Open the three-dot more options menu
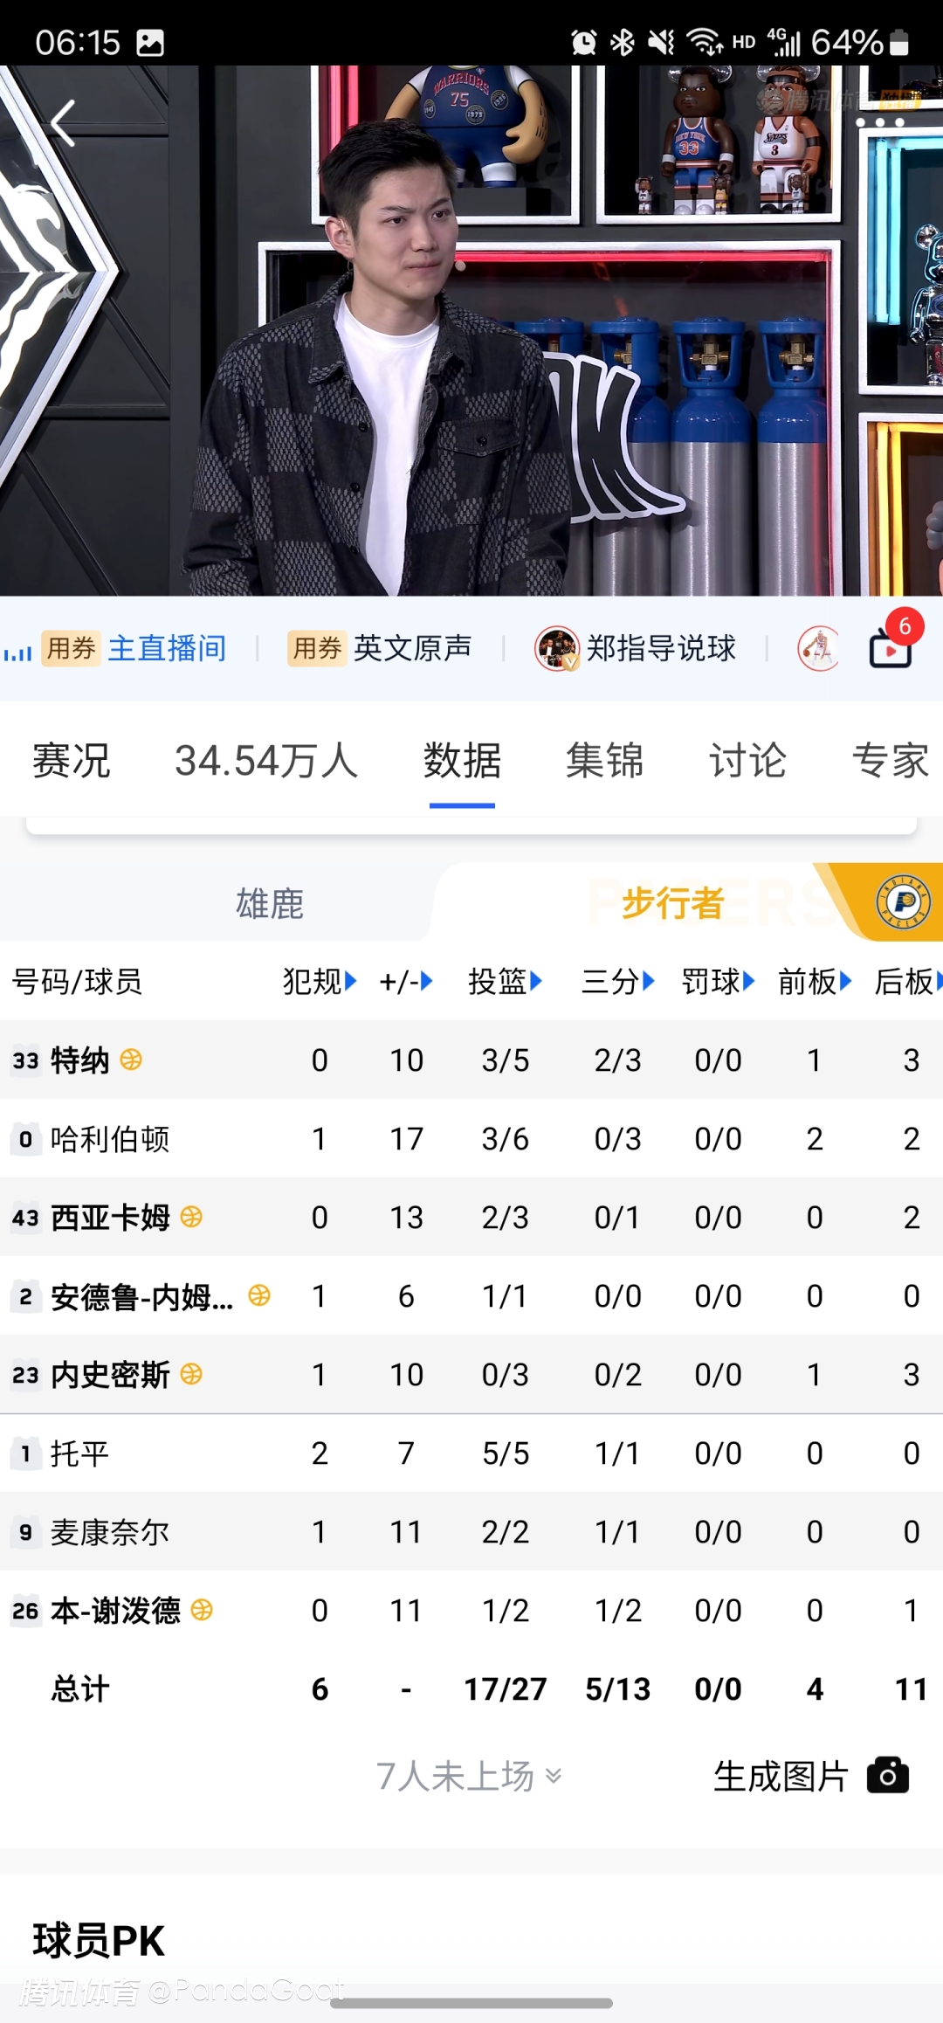 point(879,122)
